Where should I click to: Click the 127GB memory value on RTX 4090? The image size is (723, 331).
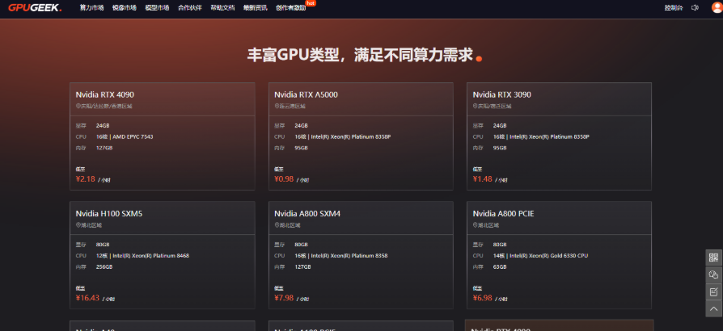pos(104,149)
